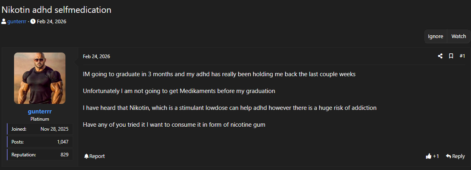Click the Report text on the post
This screenshot has width=471, height=170.
click(x=97, y=156)
